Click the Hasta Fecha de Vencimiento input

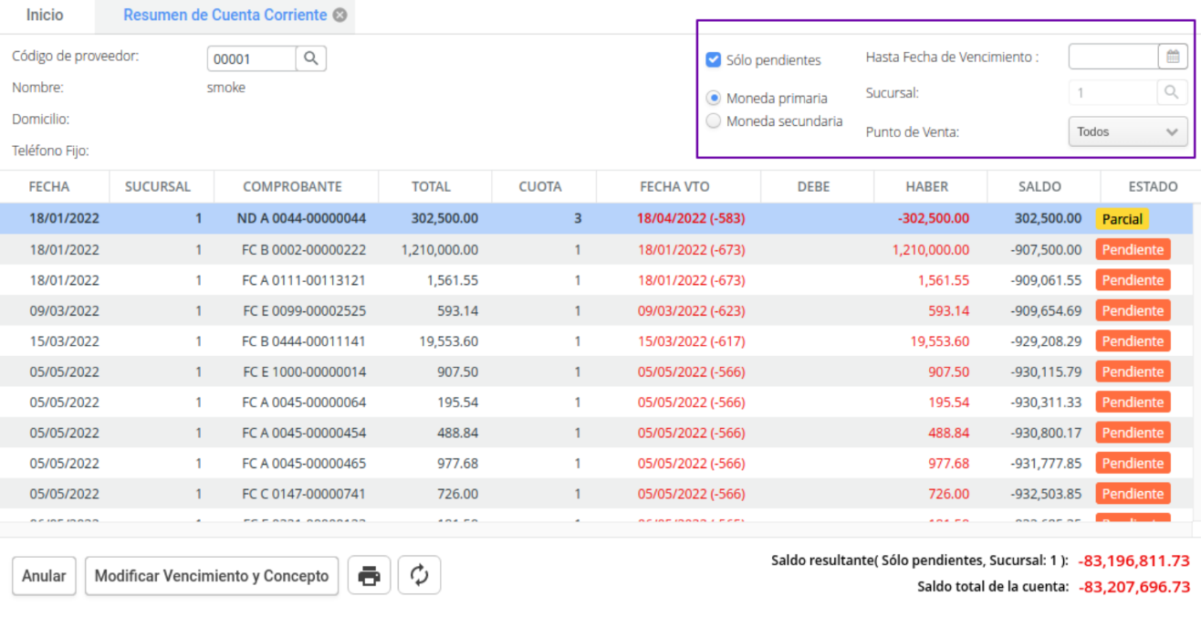click(1113, 57)
